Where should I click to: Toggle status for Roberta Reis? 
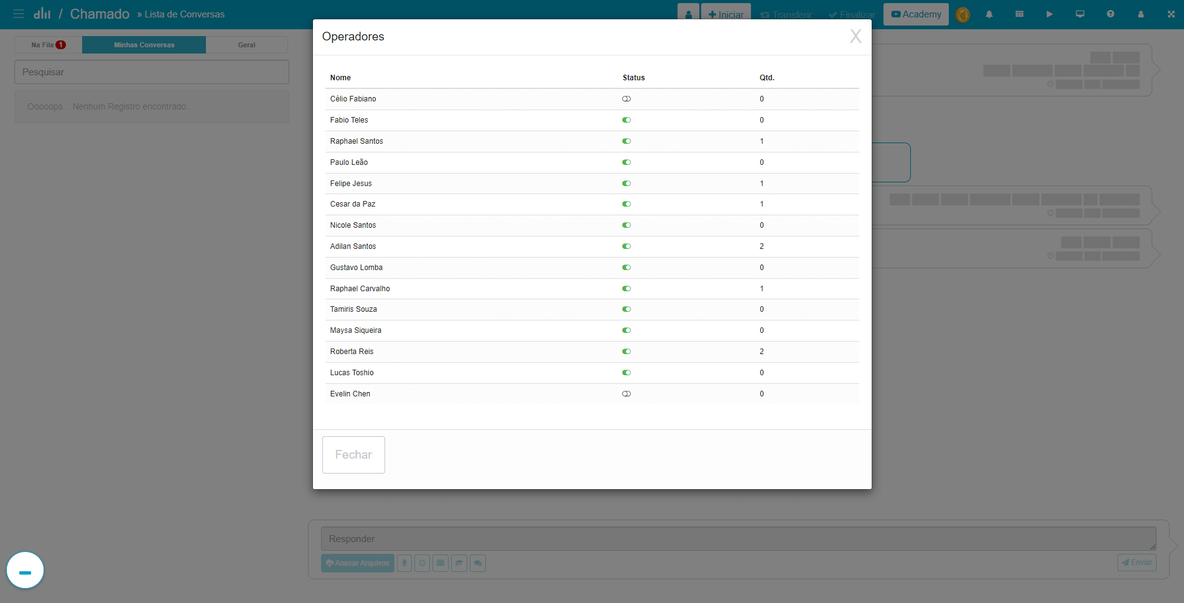[627, 352]
